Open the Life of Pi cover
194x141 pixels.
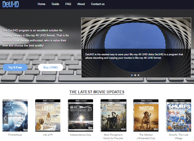(47, 116)
